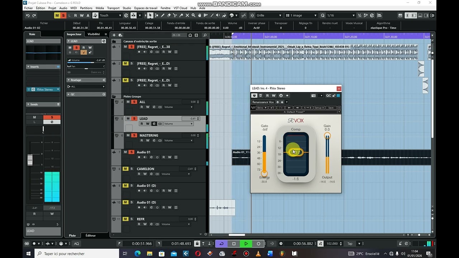Image resolution: width=459 pixels, height=258 pixels.
Task: Open the Transport menu
Action: coord(113,8)
